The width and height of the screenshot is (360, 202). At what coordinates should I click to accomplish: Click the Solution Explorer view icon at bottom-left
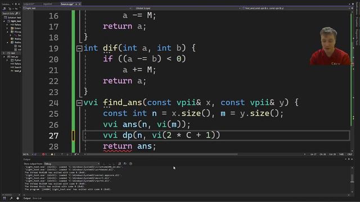click(x=4, y=198)
